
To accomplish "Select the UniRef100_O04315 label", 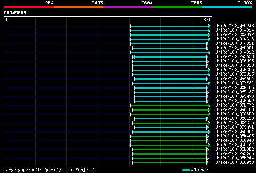I will coord(234,123).
